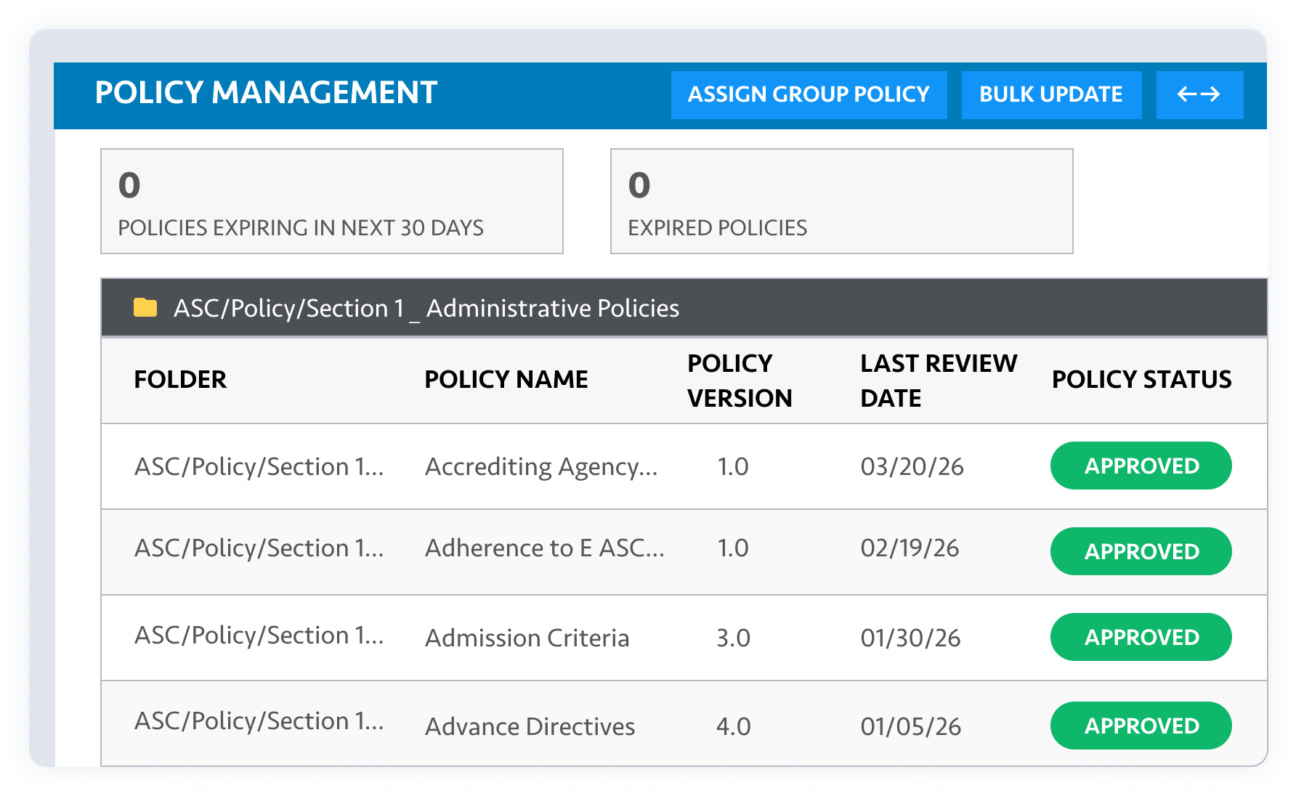1296x796 pixels.
Task: Select review date 01/05/26
Action: (911, 726)
